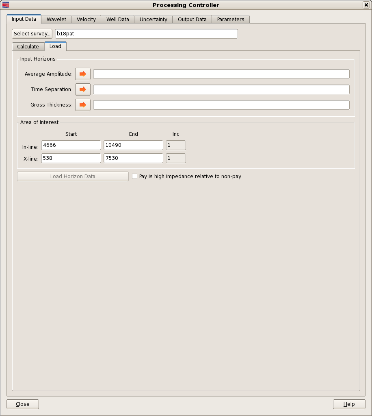Click the survey name field showing b18pat
Viewport: 372px width, 416px height.
tap(146, 34)
